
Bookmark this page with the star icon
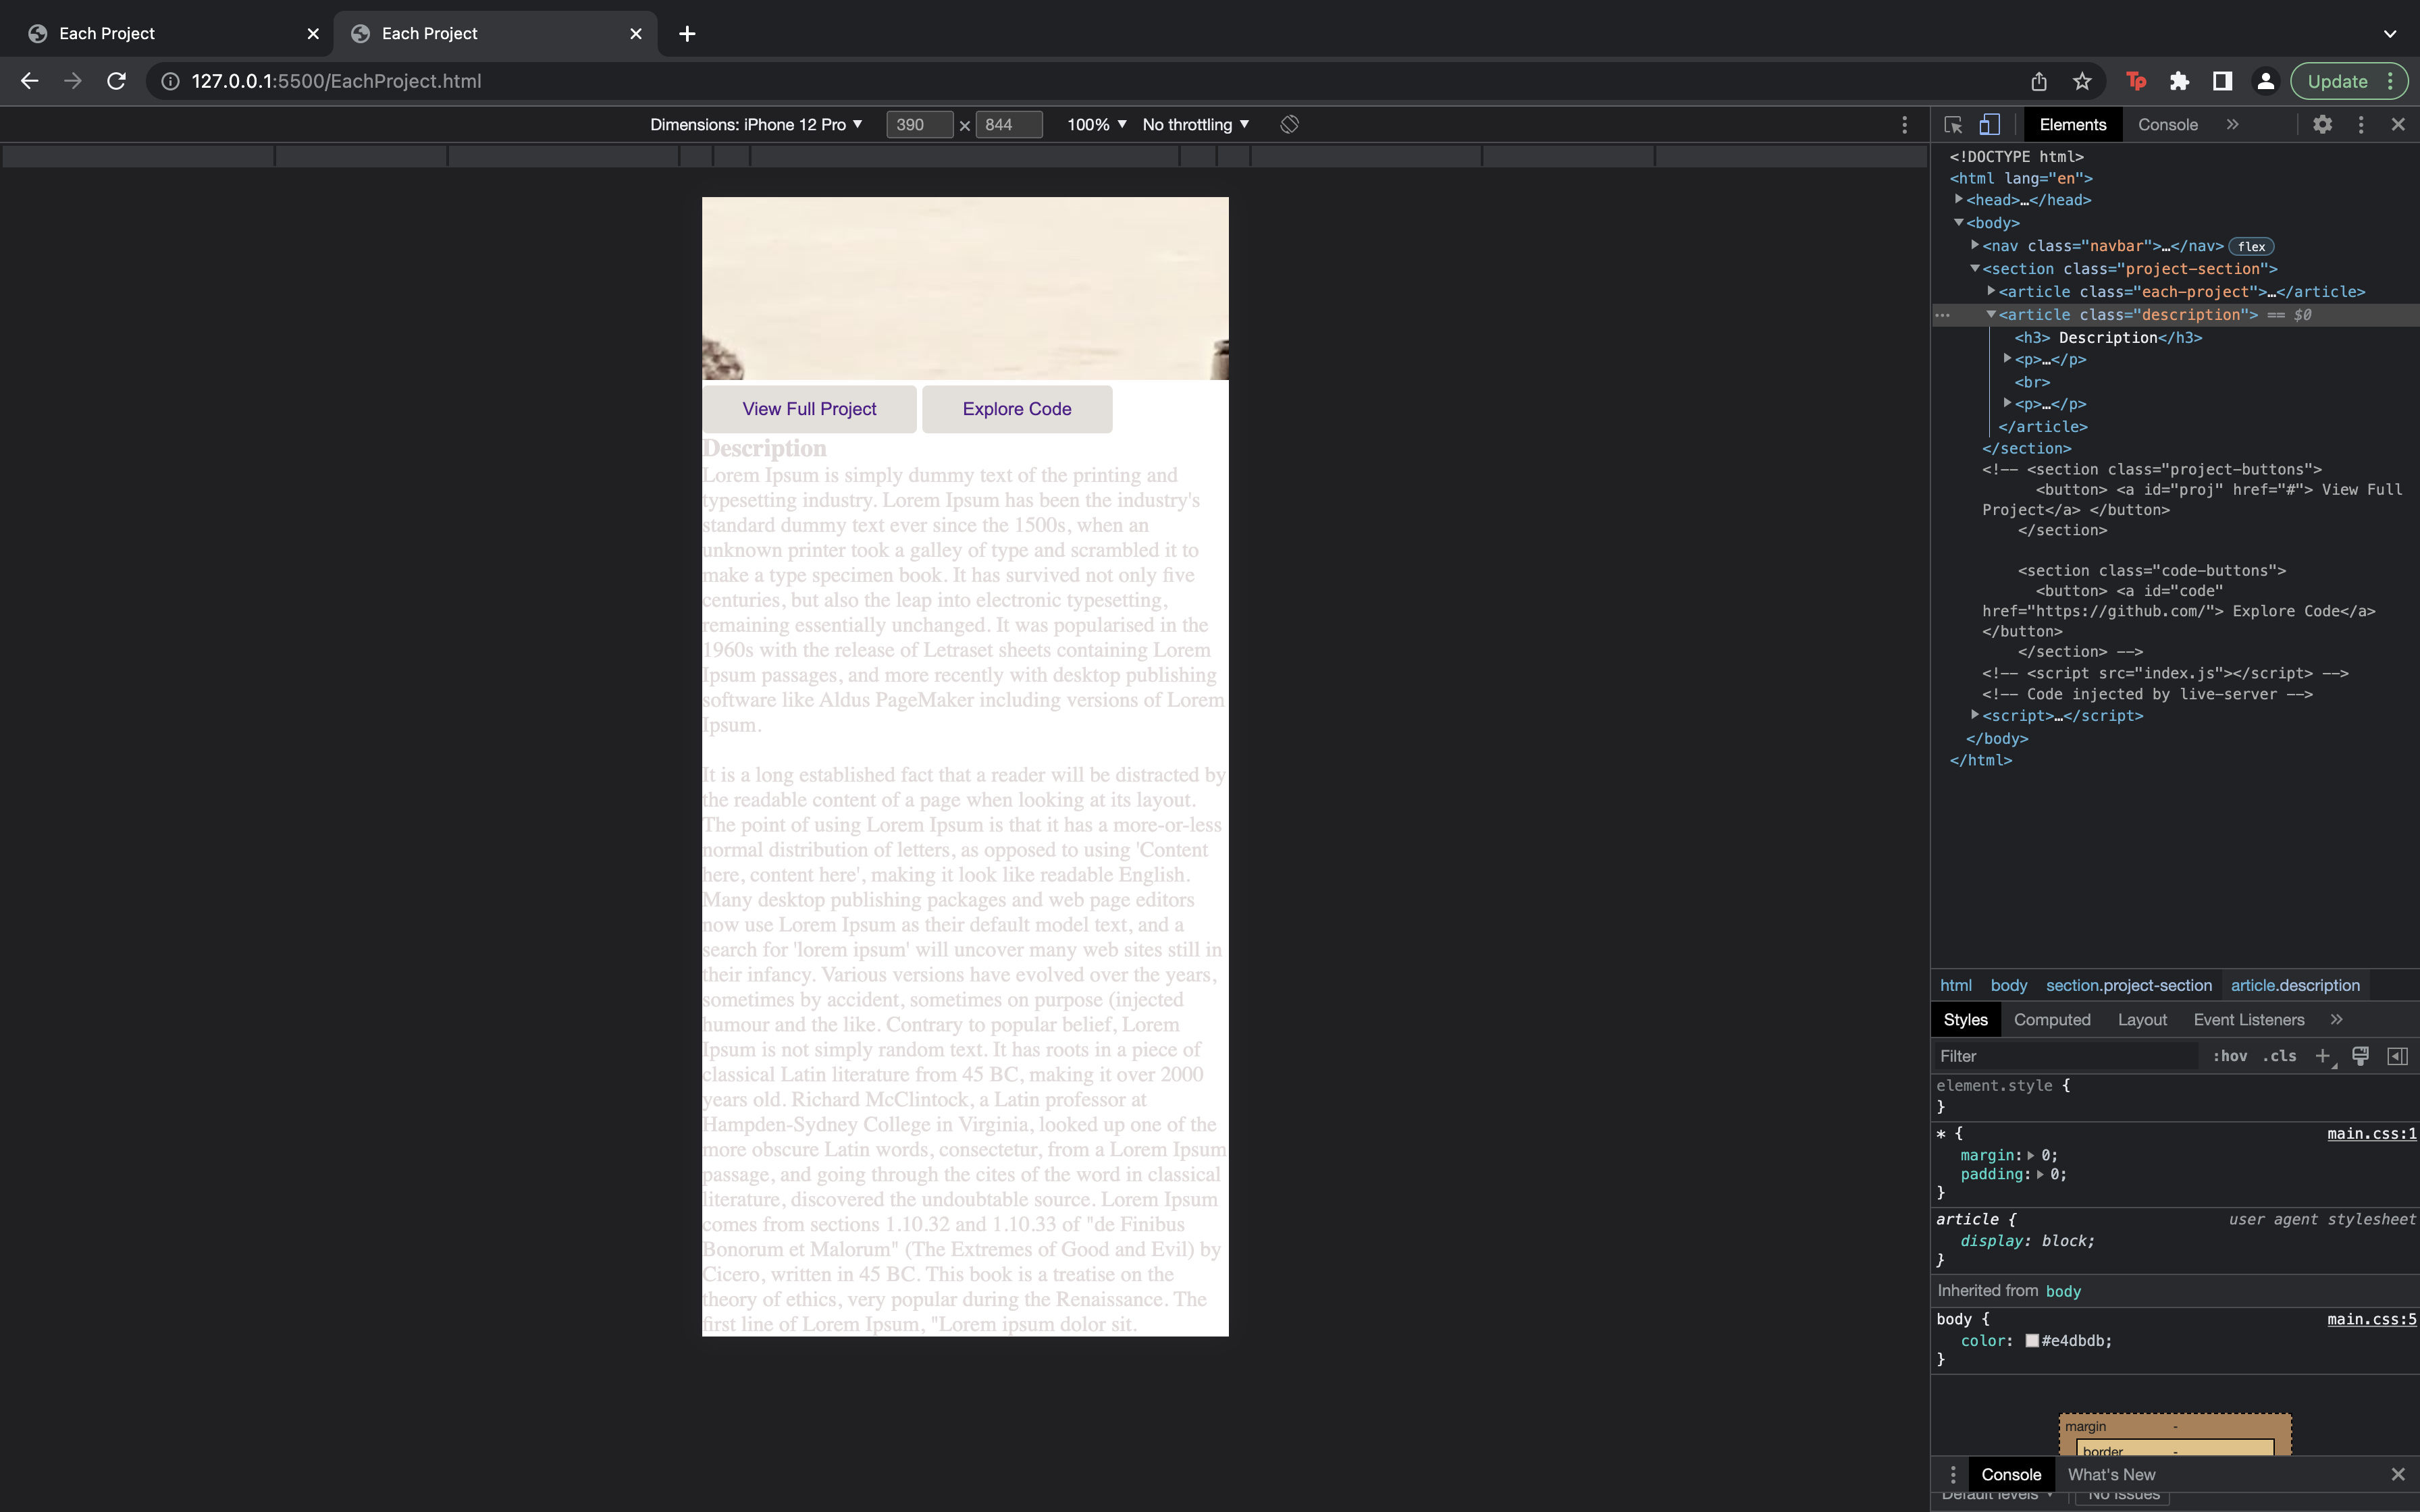point(2082,81)
